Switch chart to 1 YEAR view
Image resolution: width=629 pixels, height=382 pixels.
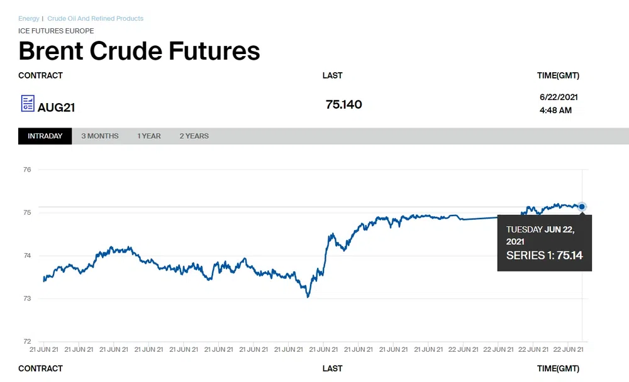tap(148, 136)
